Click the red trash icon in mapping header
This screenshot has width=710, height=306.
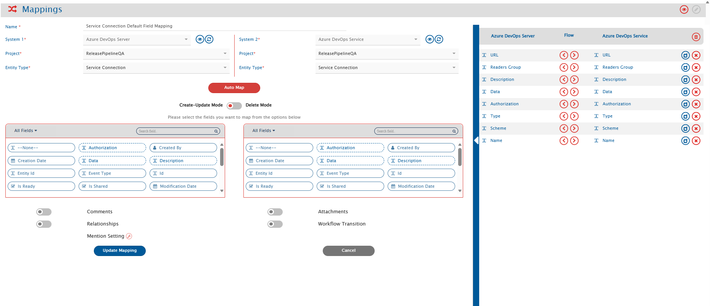coord(696,37)
